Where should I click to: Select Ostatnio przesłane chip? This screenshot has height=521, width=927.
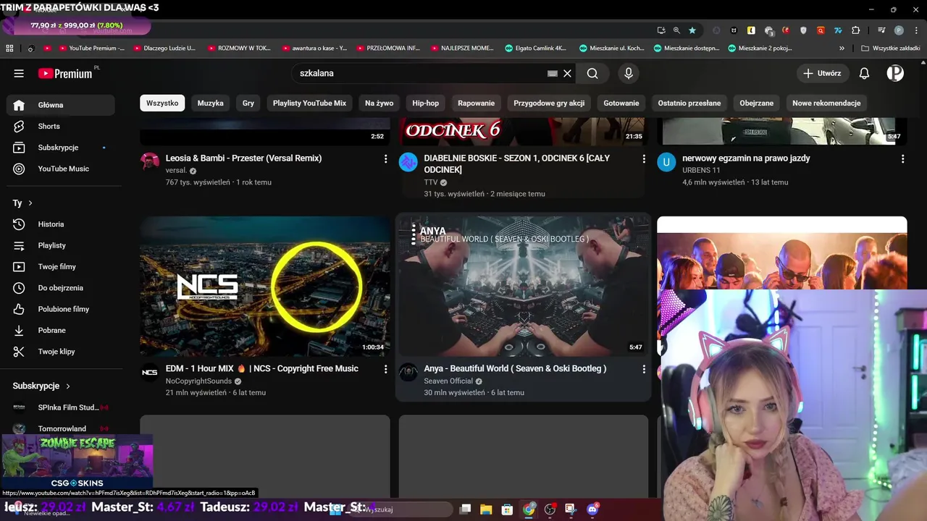click(689, 103)
